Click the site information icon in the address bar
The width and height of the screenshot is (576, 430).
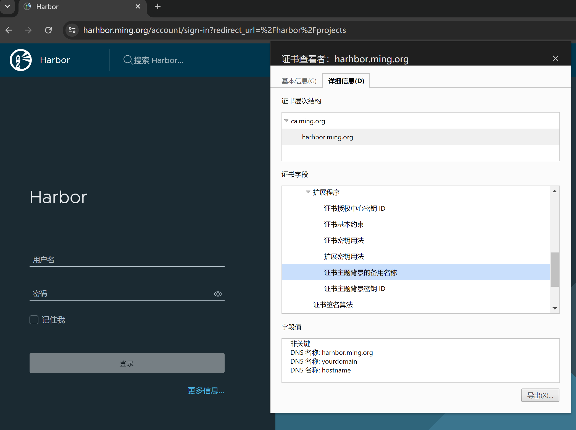(72, 30)
